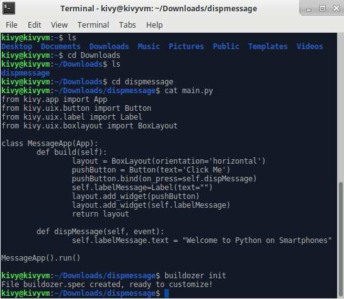Open the View menu
The image size is (344, 299).
59,25
